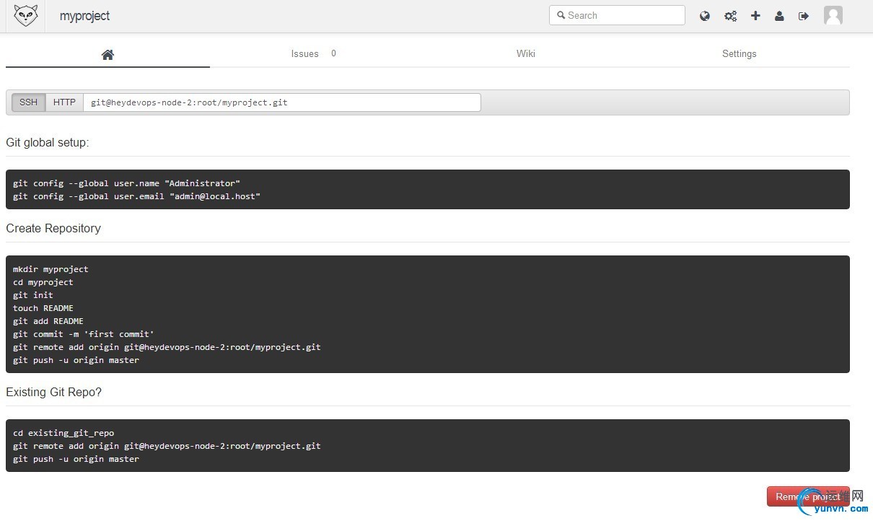The image size is (873, 521).
Task: Switch to the Issues tab
Action: coord(304,53)
